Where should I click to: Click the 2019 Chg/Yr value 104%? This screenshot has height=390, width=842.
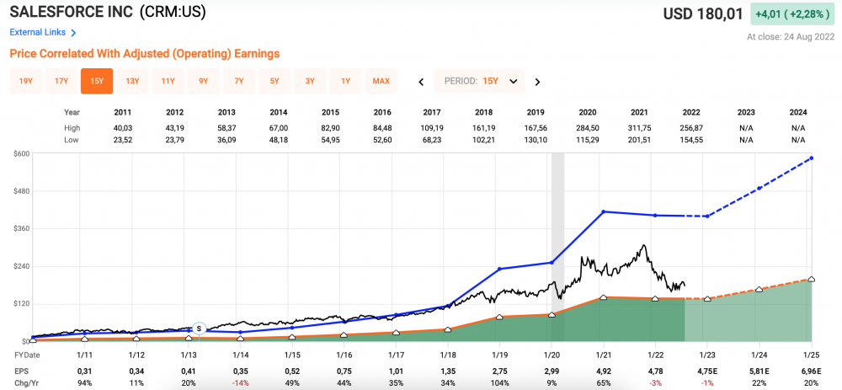point(500,382)
